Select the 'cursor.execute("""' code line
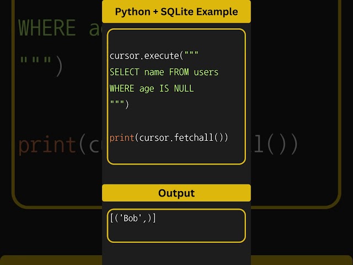Screen dimensions: 353x265 click(x=154, y=56)
